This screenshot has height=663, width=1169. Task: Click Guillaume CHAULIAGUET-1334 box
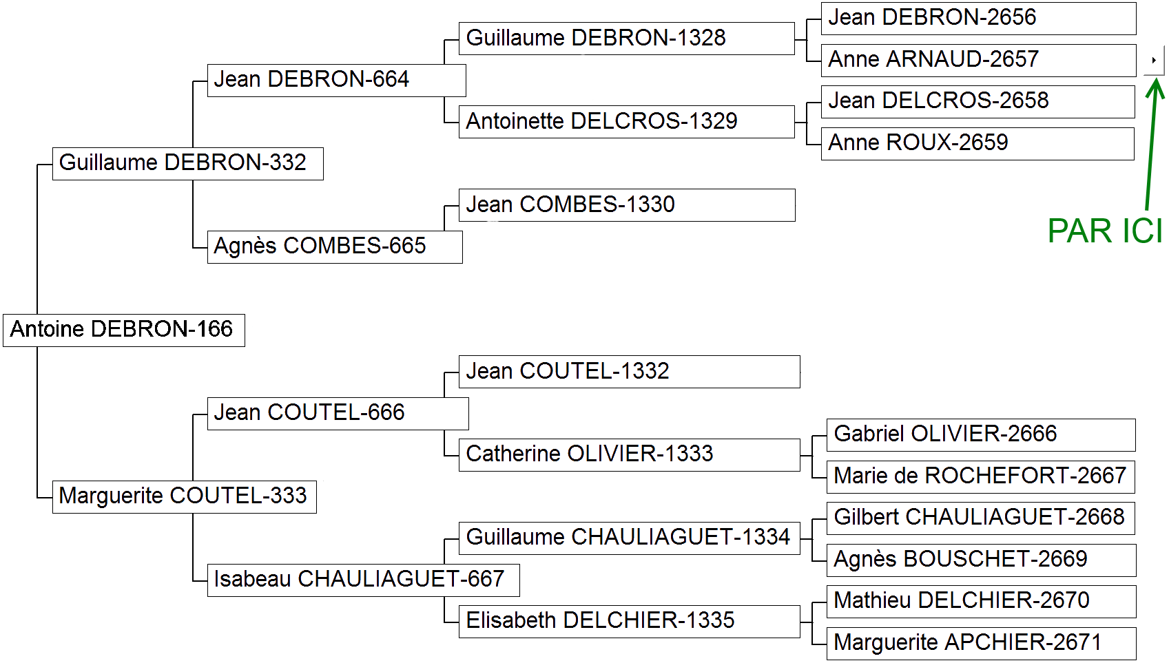(630, 538)
